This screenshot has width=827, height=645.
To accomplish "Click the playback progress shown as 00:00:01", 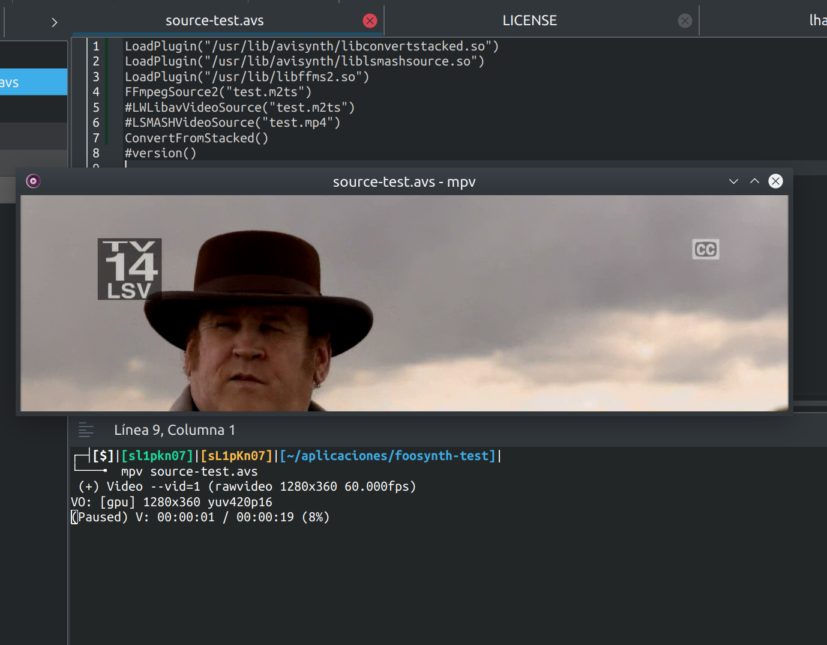I will pos(187,516).
